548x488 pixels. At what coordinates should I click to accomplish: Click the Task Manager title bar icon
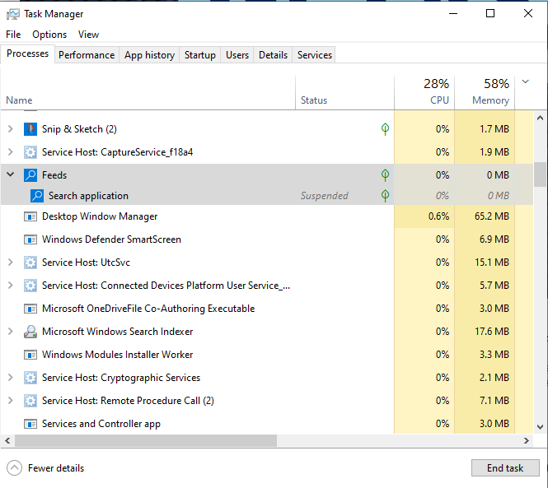coord(13,14)
